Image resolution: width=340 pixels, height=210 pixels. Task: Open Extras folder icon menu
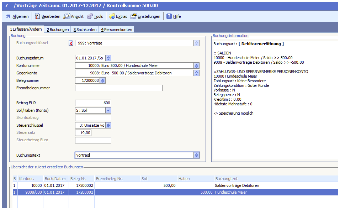point(112,16)
